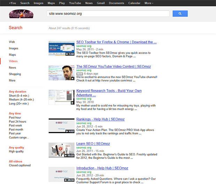216x186 pixels.
Task: Filter by Short (0–4 min.) duration
Action: coord(22,95)
